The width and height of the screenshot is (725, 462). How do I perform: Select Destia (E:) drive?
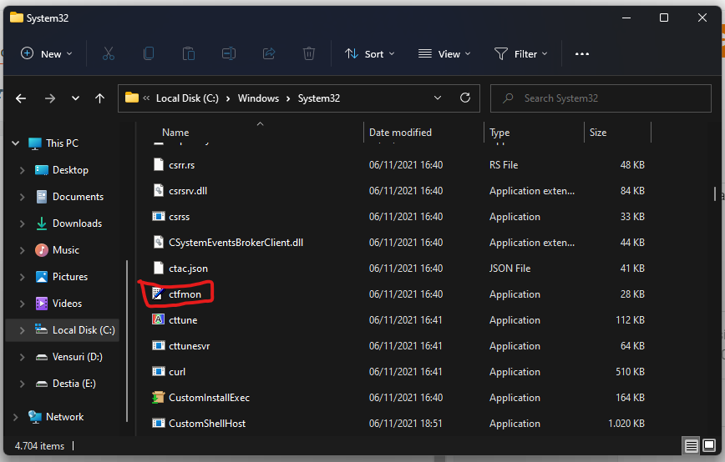pyautogui.click(x=74, y=384)
